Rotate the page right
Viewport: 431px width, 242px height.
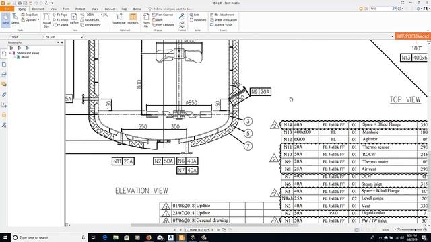tap(91, 25)
